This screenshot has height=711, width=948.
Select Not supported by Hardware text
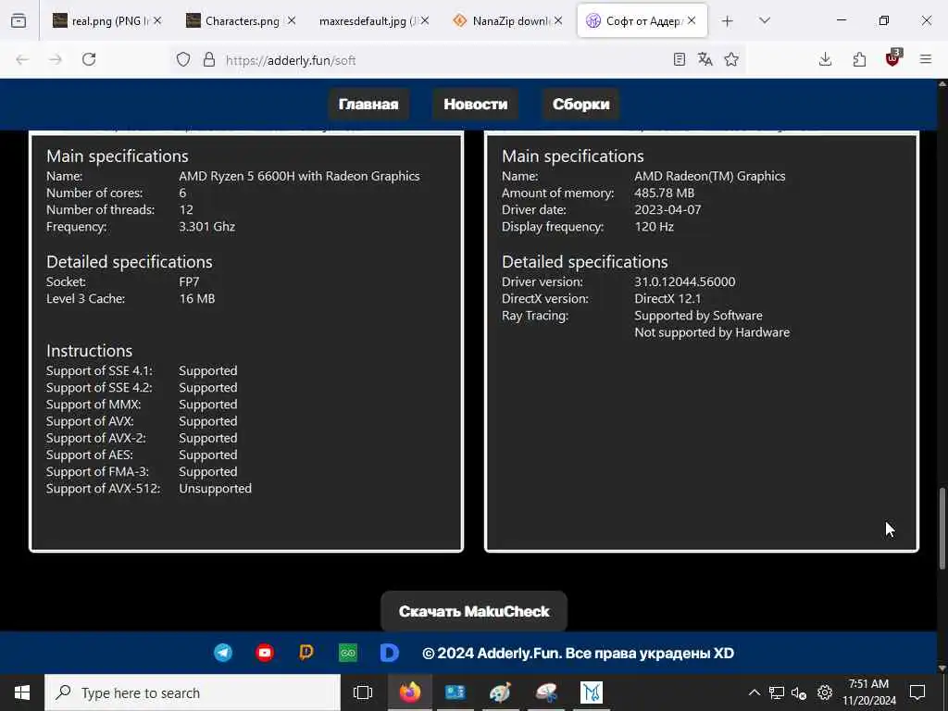[x=712, y=332]
